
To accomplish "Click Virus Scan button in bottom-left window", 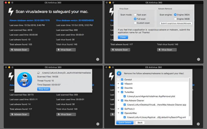I will tap(66, 114).
